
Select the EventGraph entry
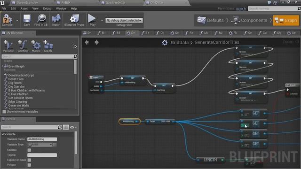tap(16, 66)
